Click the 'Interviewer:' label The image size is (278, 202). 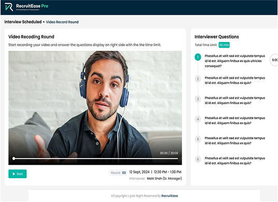coord(137,179)
